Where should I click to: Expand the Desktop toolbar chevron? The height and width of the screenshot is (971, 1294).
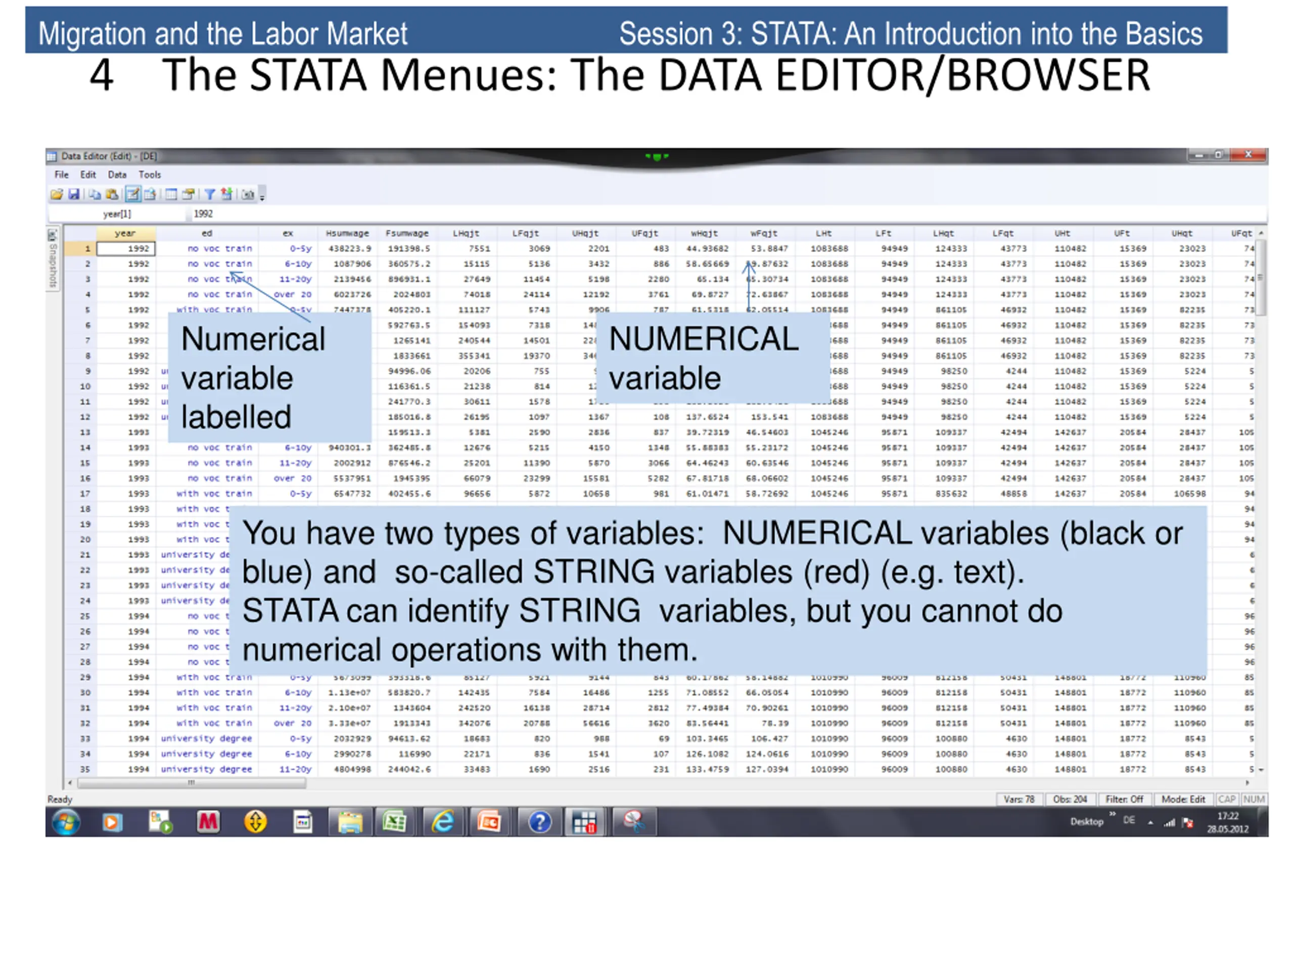(x=1112, y=814)
